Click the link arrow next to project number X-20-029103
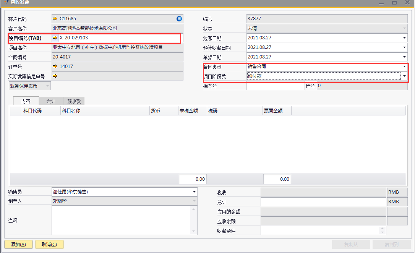 pos(55,38)
